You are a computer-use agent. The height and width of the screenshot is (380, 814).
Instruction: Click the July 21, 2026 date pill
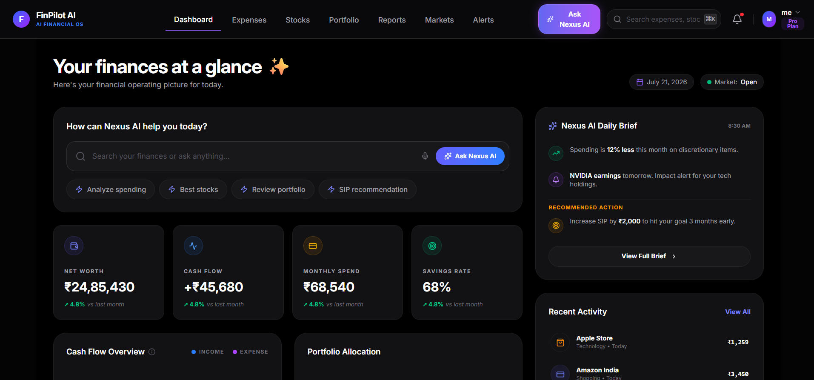(661, 82)
